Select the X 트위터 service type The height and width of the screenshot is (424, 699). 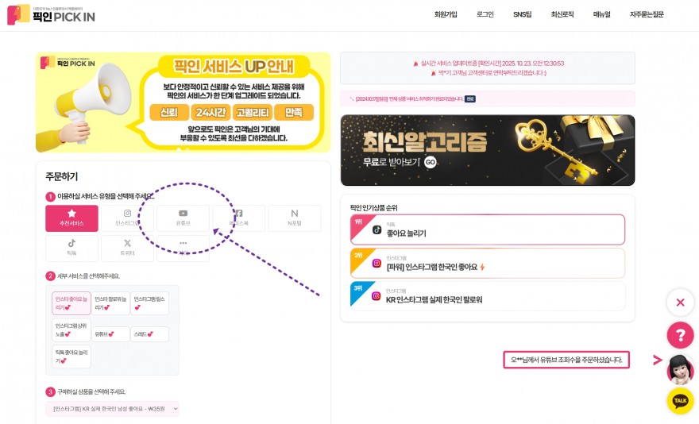click(128, 248)
